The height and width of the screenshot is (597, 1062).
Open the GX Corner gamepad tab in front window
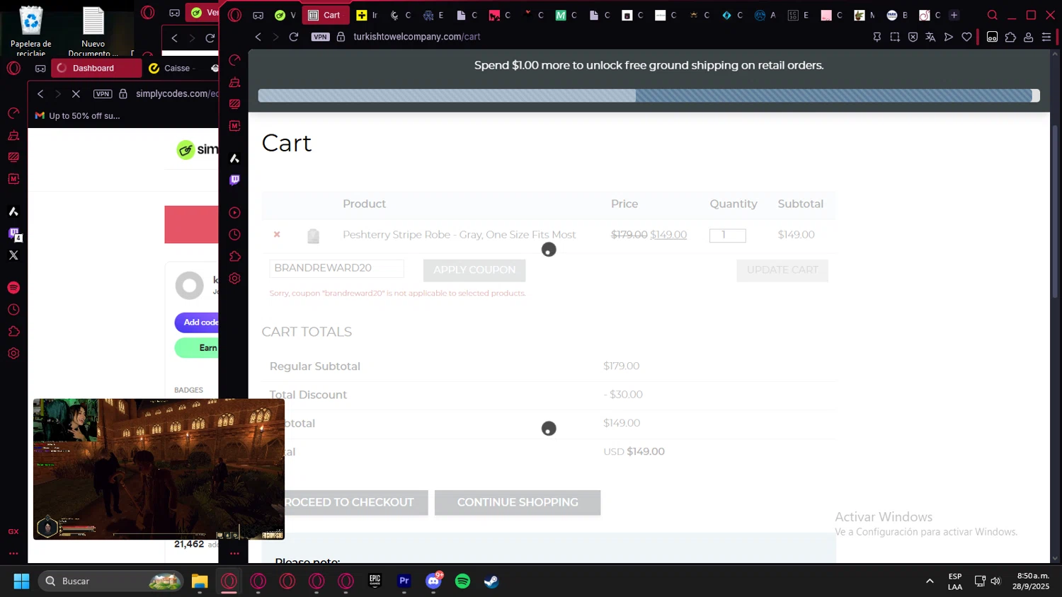coord(258,15)
